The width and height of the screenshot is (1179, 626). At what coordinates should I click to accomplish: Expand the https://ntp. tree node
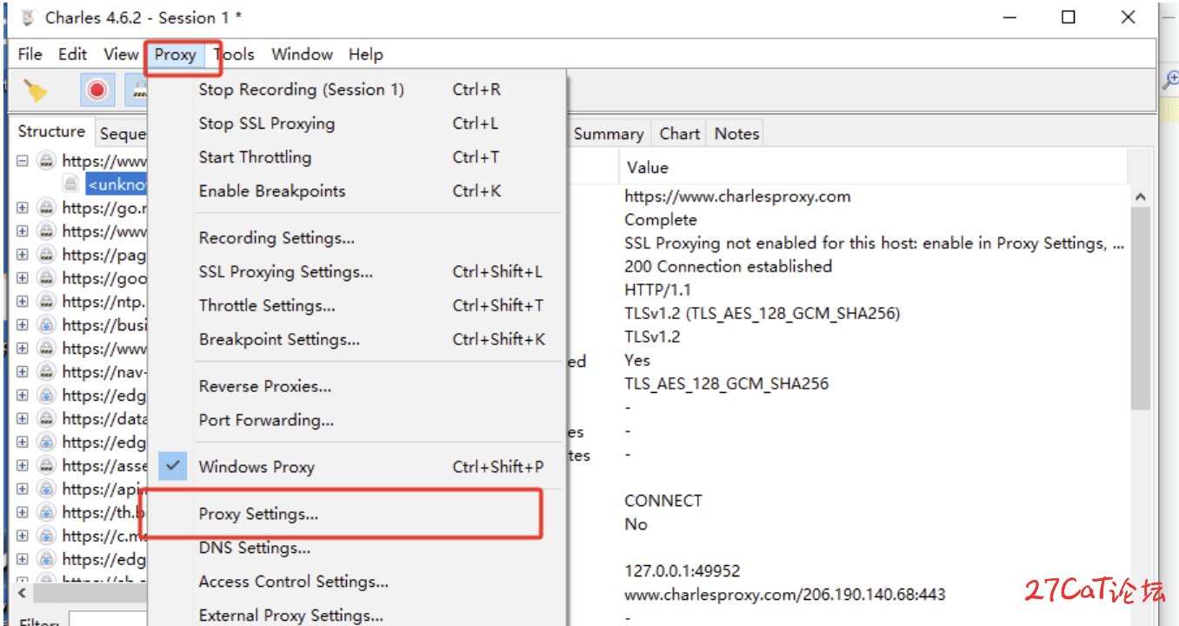[23, 302]
